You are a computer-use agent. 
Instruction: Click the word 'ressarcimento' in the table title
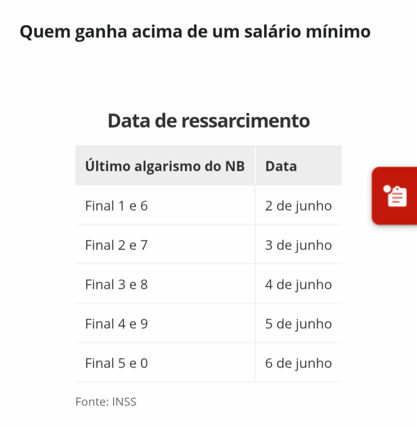click(x=246, y=121)
